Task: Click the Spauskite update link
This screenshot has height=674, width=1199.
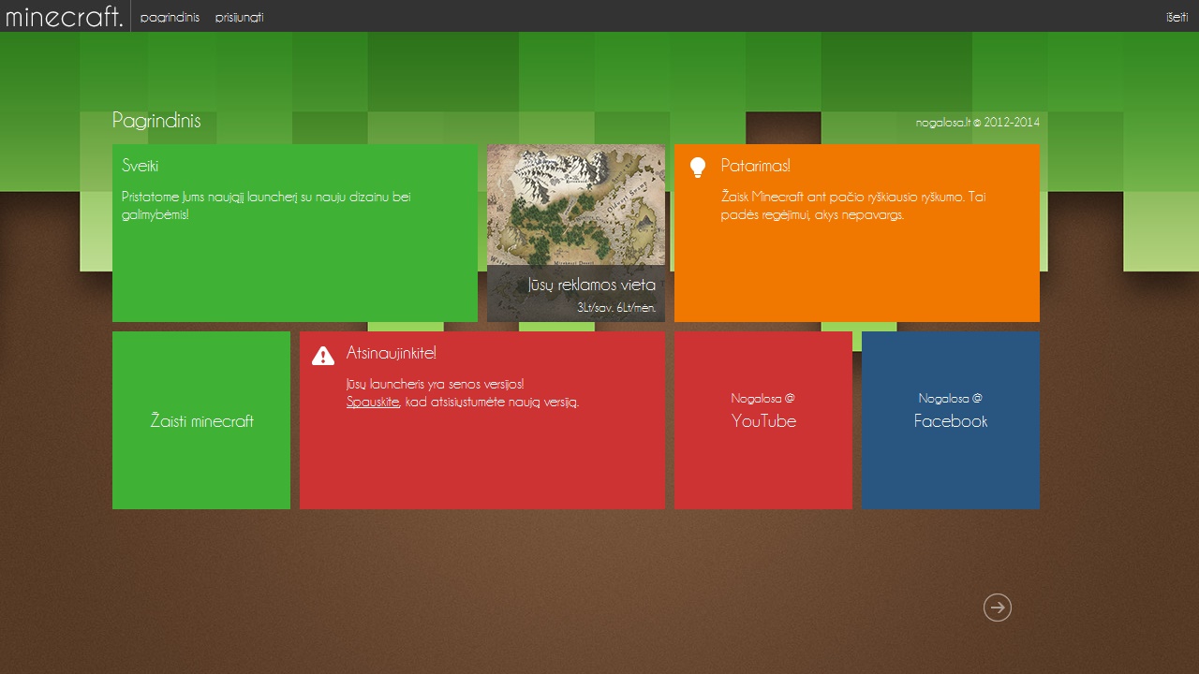Action: [x=373, y=402]
